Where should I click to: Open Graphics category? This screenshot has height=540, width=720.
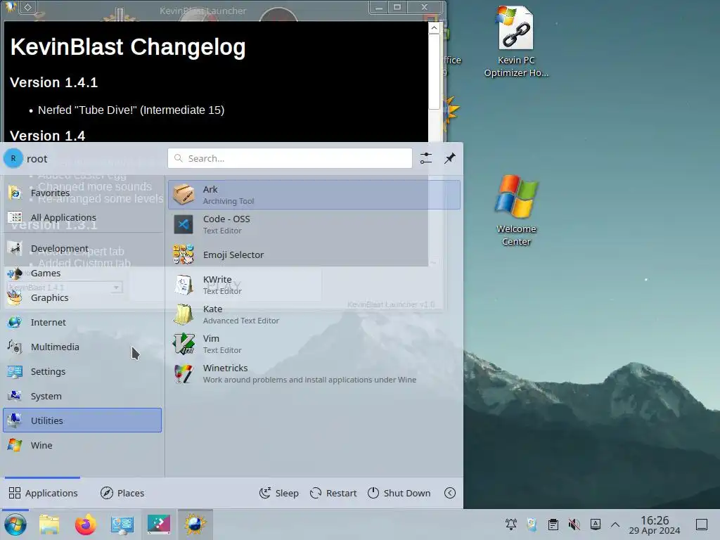(x=82, y=297)
